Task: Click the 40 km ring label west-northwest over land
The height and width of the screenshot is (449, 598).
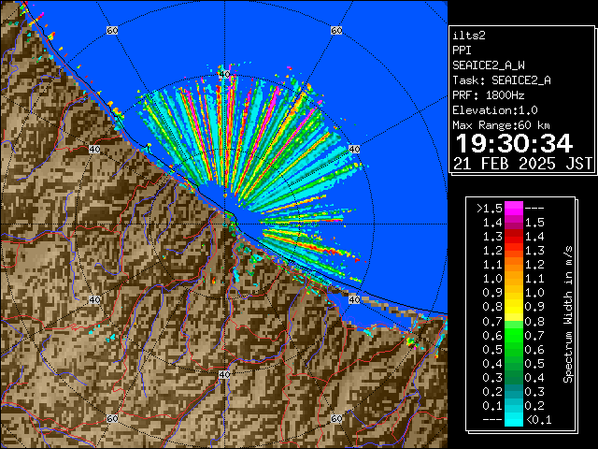Action: point(94,150)
